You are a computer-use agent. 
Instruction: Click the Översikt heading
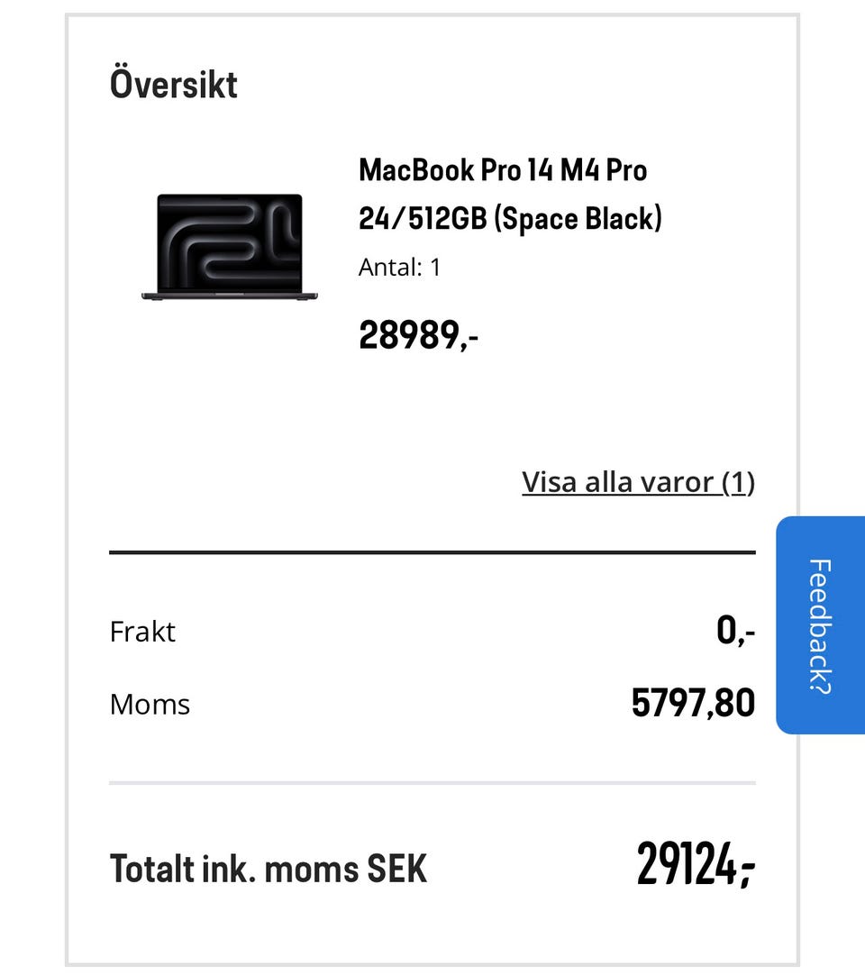click(x=174, y=85)
